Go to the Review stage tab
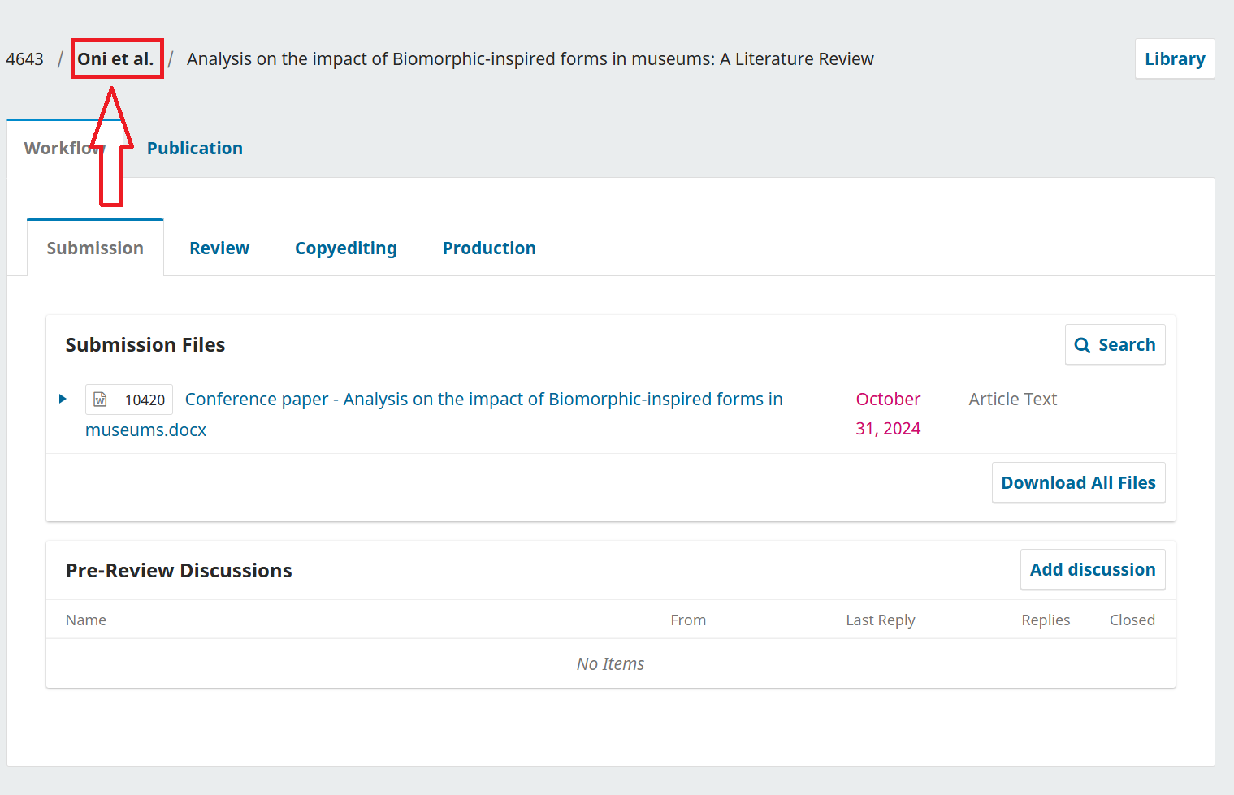The height and width of the screenshot is (795, 1234). point(219,248)
